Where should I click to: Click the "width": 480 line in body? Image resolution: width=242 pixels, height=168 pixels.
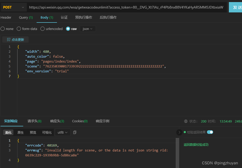tap(38, 51)
